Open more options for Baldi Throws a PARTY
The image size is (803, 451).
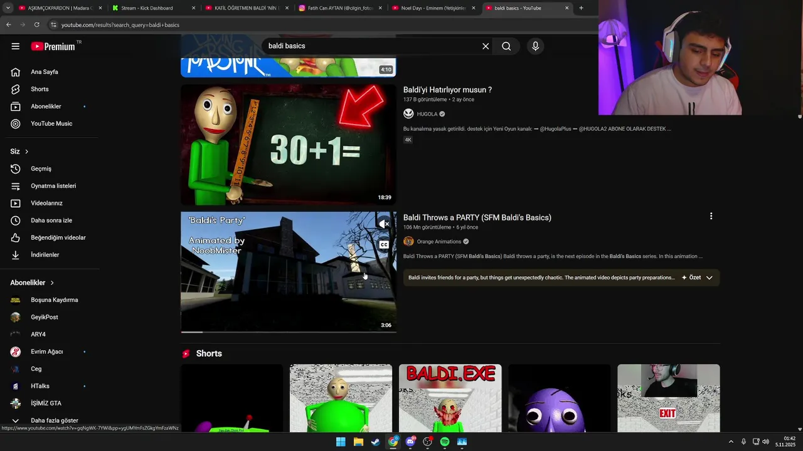click(x=711, y=216)
